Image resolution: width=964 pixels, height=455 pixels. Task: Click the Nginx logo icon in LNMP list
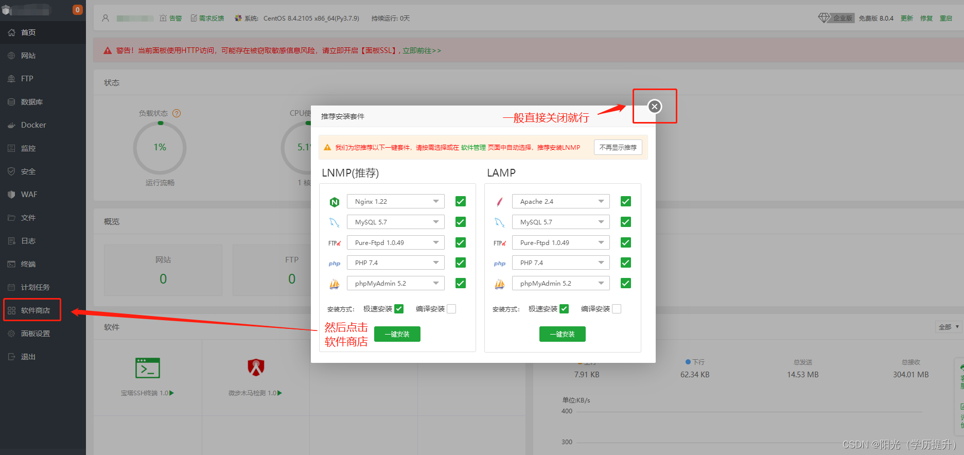tap(335, 202)
